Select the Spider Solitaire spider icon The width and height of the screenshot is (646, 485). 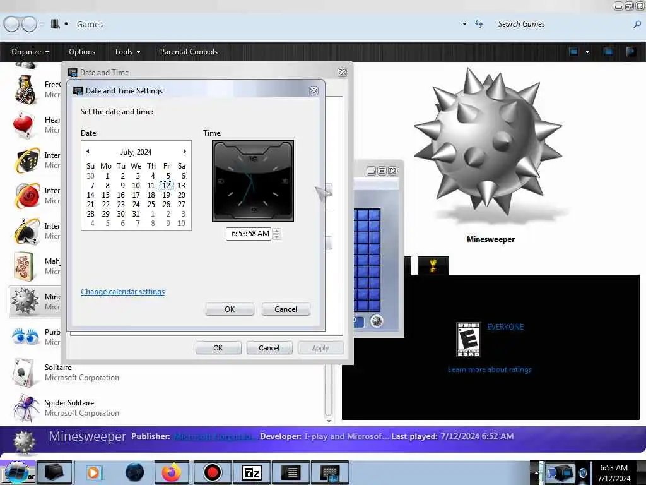[x=26, y=407]
